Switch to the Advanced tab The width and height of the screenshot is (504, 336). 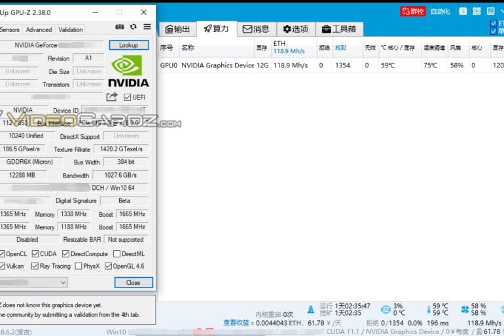click(x=39, y=29)
